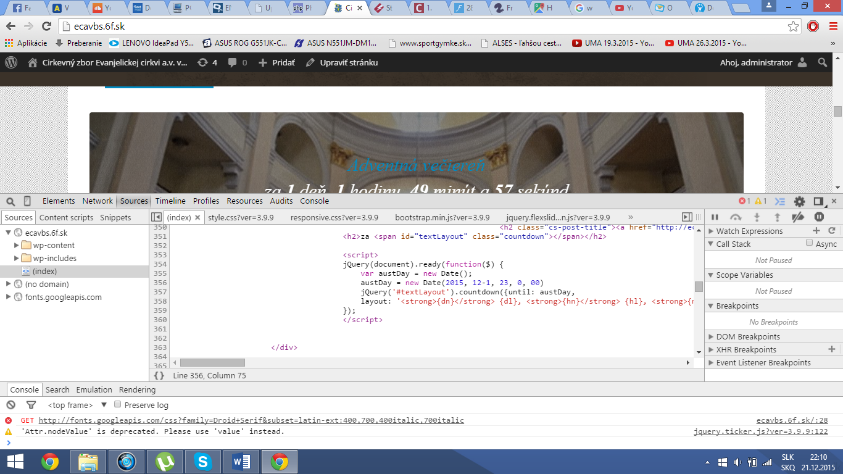Click the pretty print braces icon
Viewport: 843px width, 474px height.
tap(159, 375)
